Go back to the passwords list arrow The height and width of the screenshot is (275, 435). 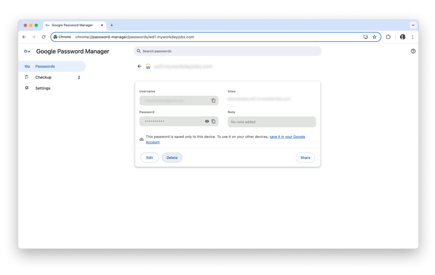(x=139, y=66)
